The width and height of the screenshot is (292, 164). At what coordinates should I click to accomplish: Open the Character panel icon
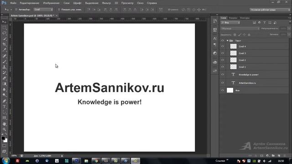[x=215, y=38]
